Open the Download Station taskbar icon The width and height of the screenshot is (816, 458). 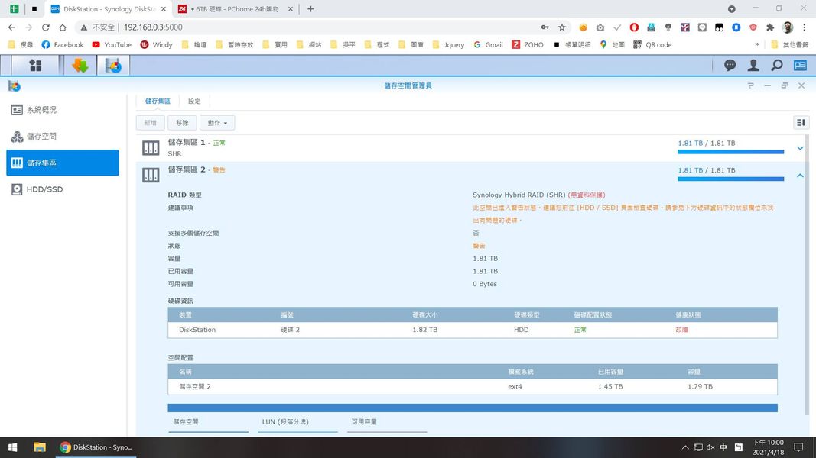[80, 66]
